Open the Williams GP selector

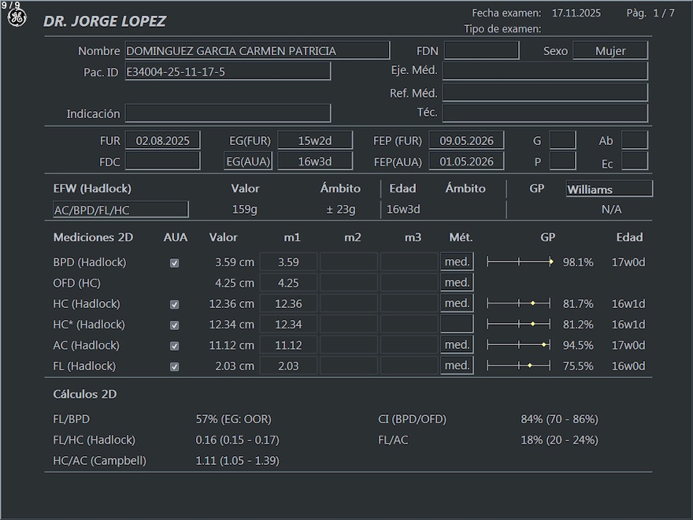[x=609, y=189]
